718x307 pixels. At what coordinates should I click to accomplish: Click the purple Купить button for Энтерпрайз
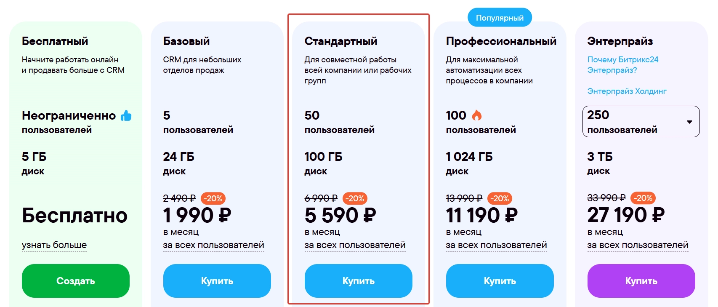point(641,281)
